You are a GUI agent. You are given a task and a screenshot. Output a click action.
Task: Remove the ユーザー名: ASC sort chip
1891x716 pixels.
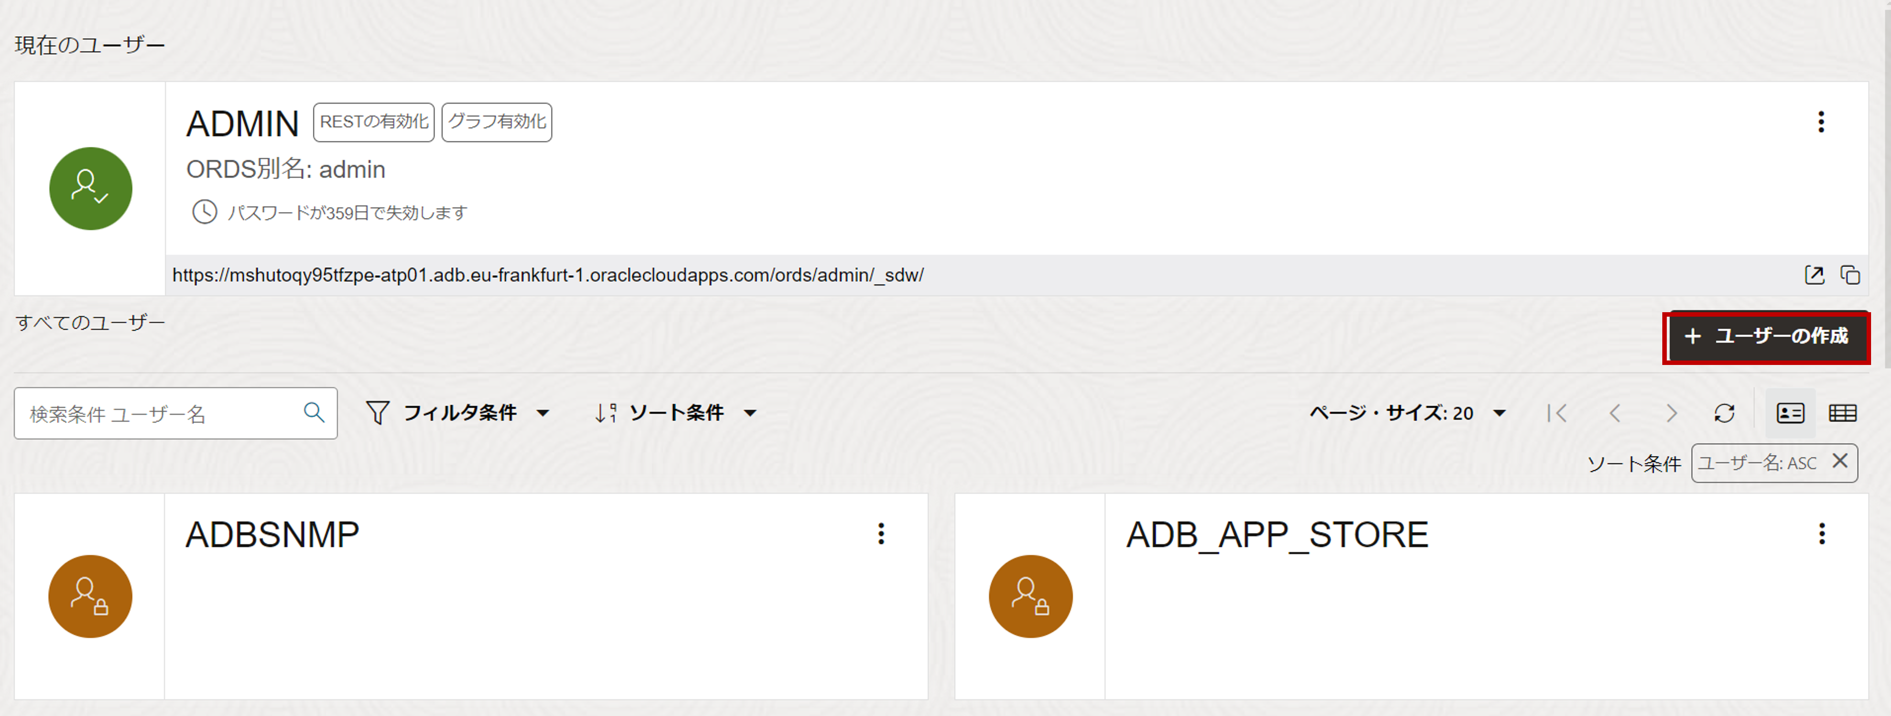[1840, 462]
